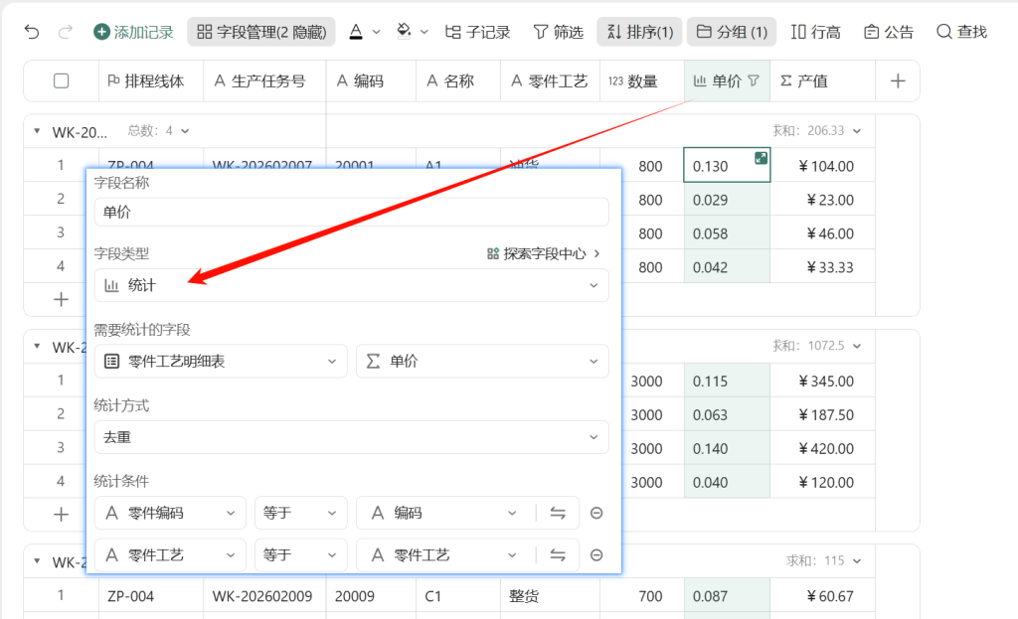
Task: Open the 公告 announcement panel
Action: (889, 32)
